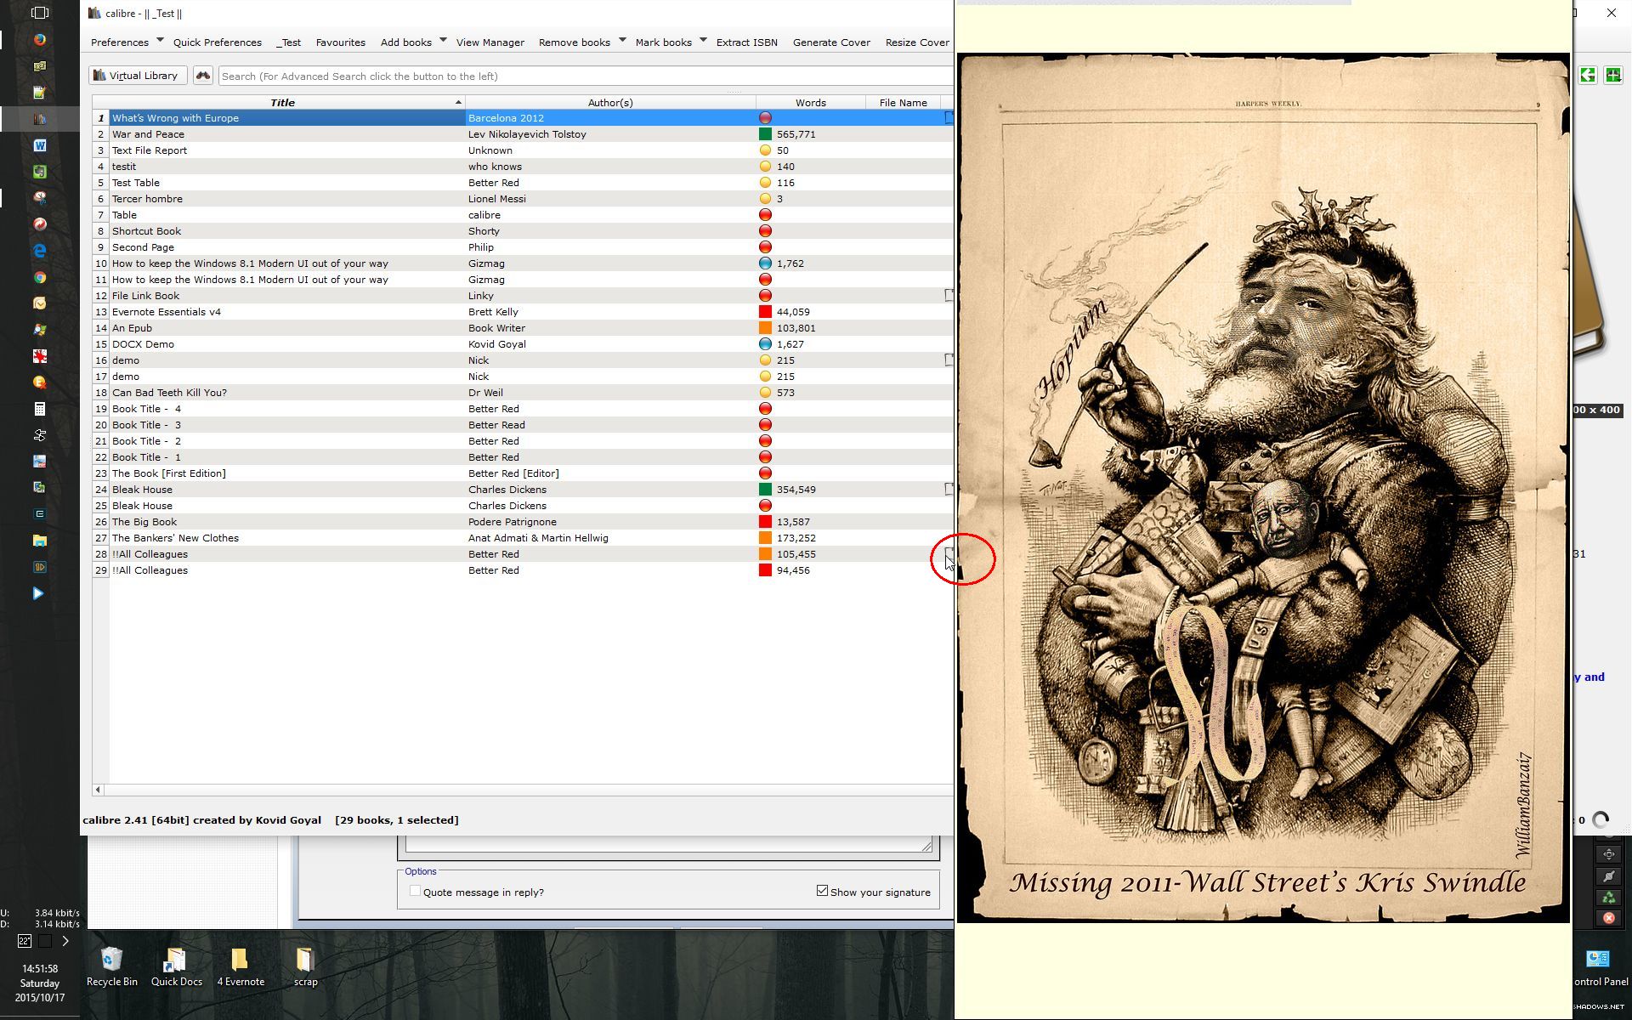This screenshot has height=1020, width=1632.
Task: Click green swatch for War and Peace
Action: (x=765, y=134)
